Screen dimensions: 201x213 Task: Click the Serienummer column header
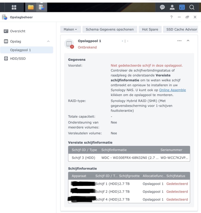pyautogui.click(x=171, y=150)
